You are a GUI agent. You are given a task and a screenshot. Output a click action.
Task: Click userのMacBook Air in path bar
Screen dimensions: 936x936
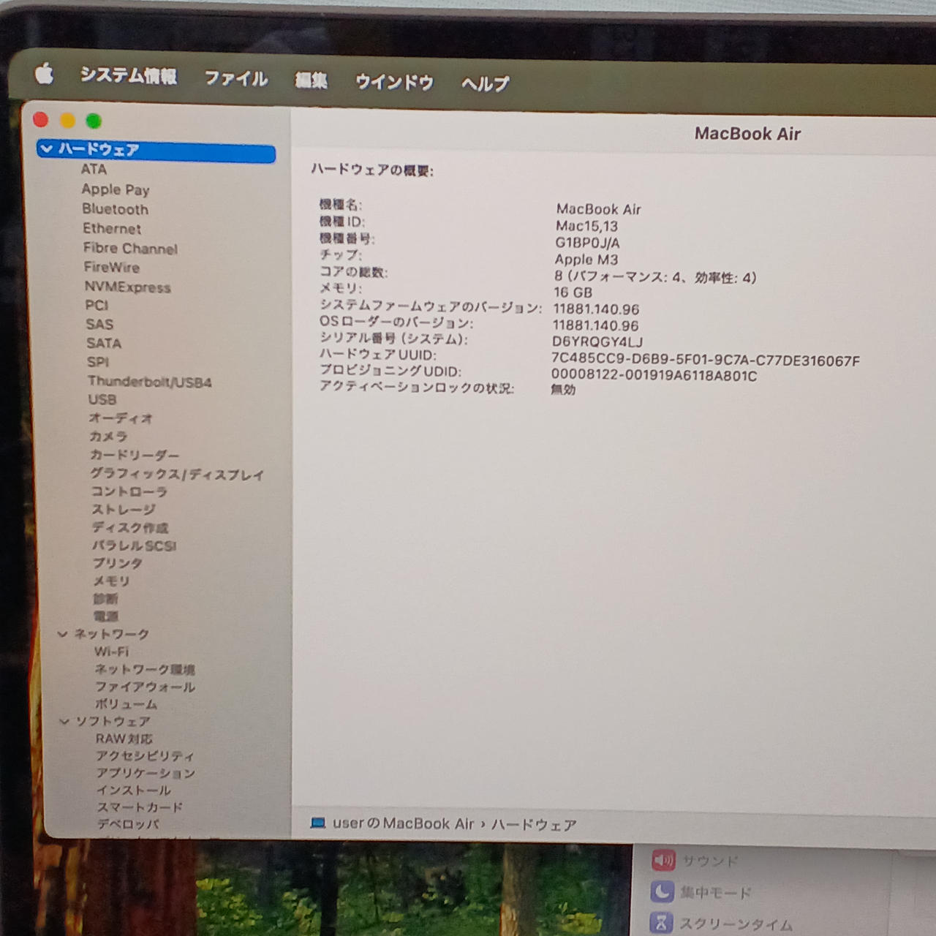click(x=403, y=823)
